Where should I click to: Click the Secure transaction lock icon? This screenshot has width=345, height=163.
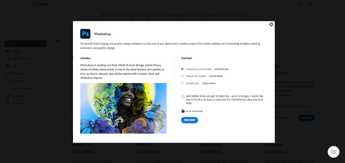click(x=183, y=111)
